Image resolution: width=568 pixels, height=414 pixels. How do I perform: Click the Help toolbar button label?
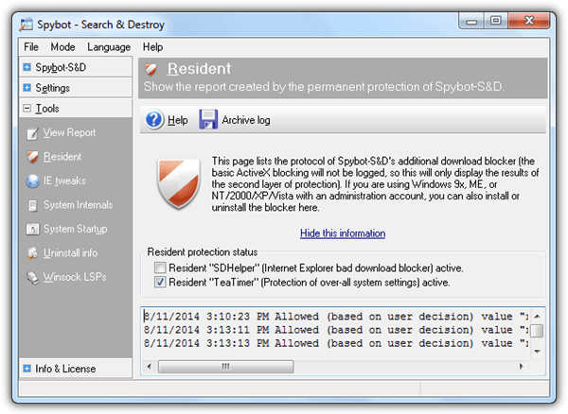178,120
